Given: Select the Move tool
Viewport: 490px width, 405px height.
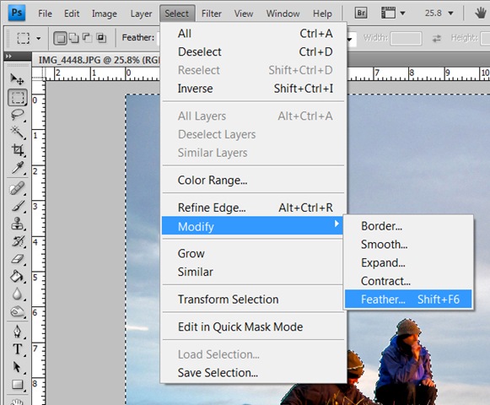Looking at the screenshot, I should click(17, 79).
